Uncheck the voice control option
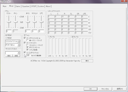This screenshot has width=128, height=92. coord(27,47)
